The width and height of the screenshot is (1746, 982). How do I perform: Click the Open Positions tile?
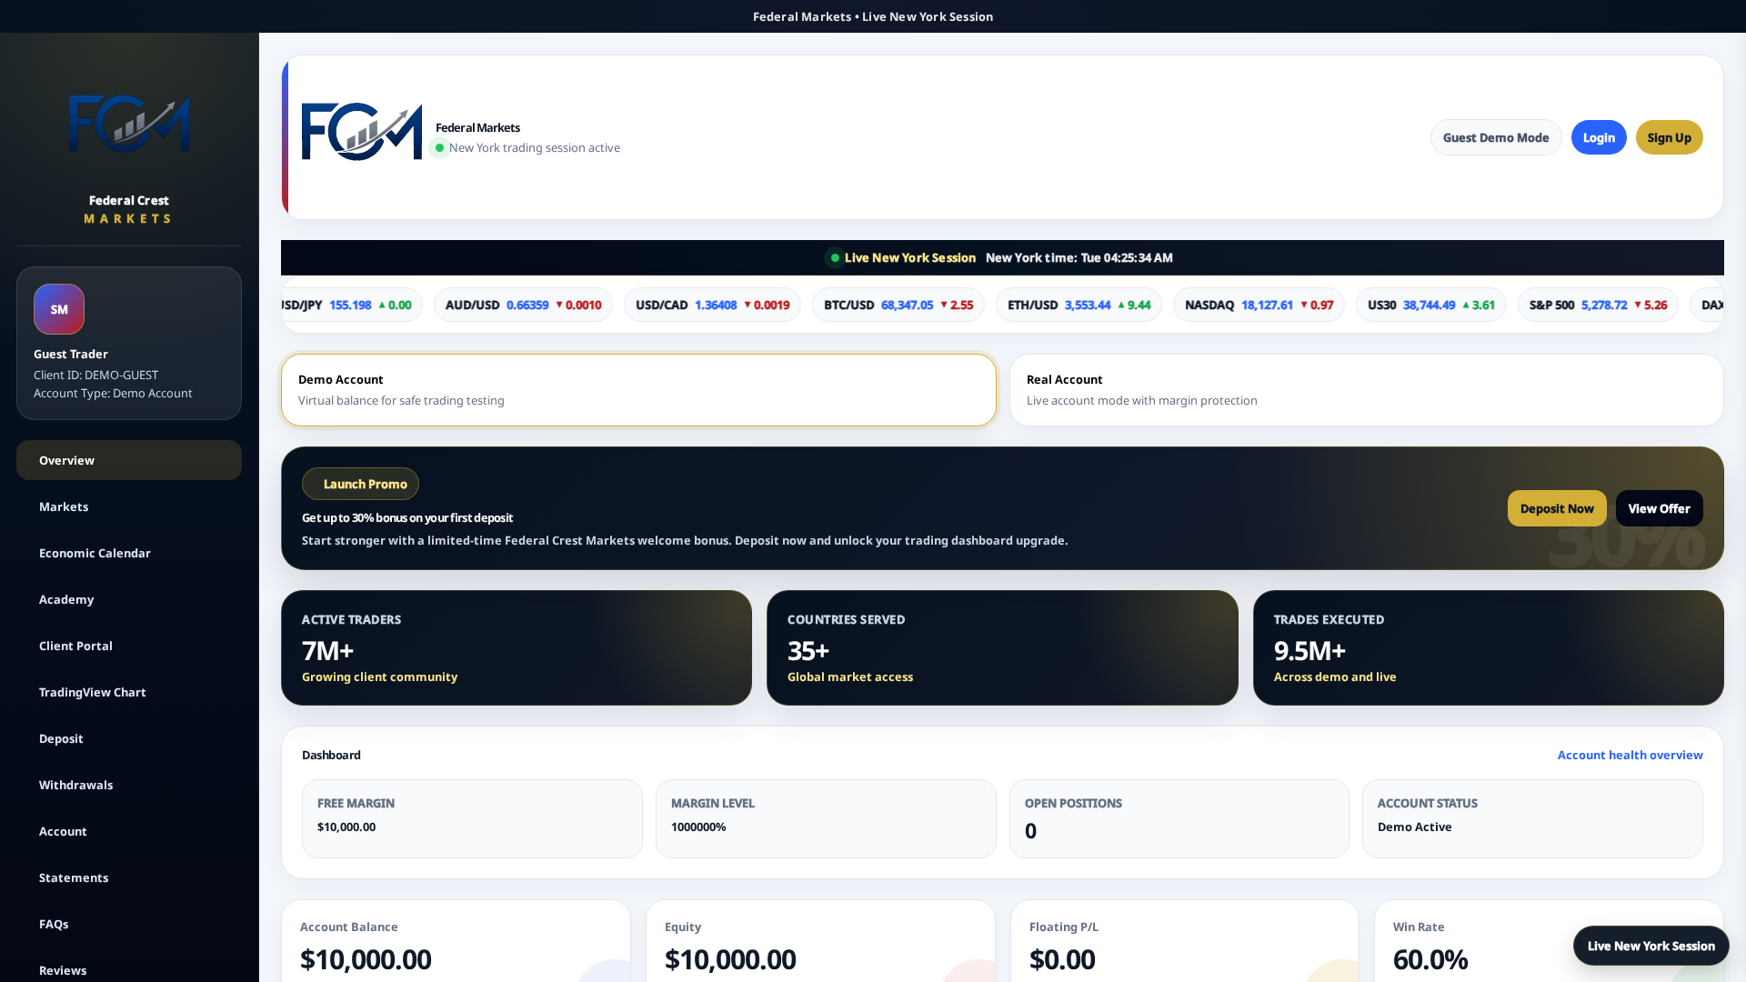click(x=1179, y=818)
